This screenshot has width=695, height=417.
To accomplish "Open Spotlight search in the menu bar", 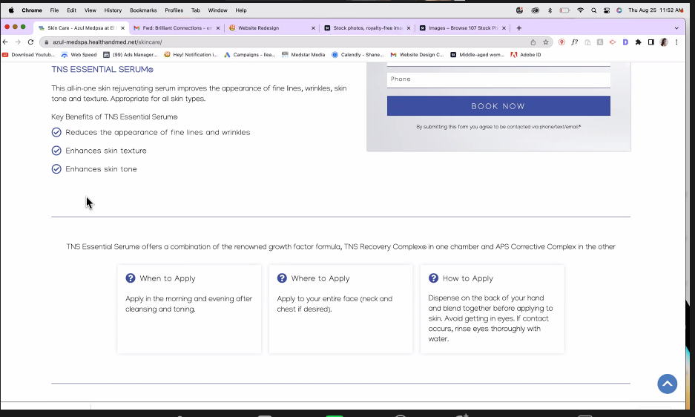I will [x=593, y=10].
